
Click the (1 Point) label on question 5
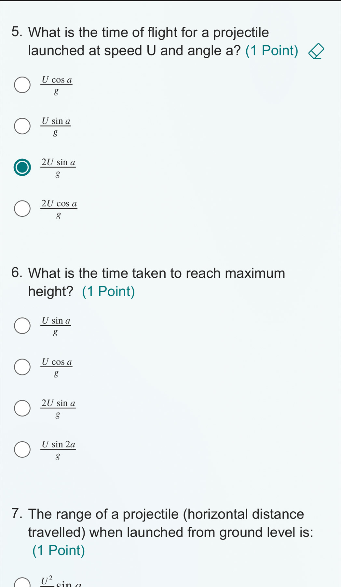pos(272,51)
